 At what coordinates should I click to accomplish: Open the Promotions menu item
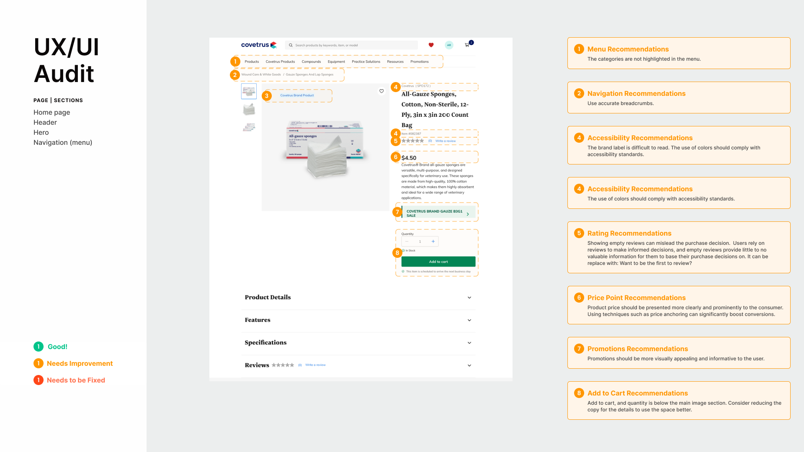click(420, 62)
